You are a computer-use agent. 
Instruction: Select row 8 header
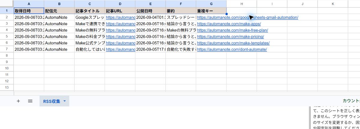[7, 55]
